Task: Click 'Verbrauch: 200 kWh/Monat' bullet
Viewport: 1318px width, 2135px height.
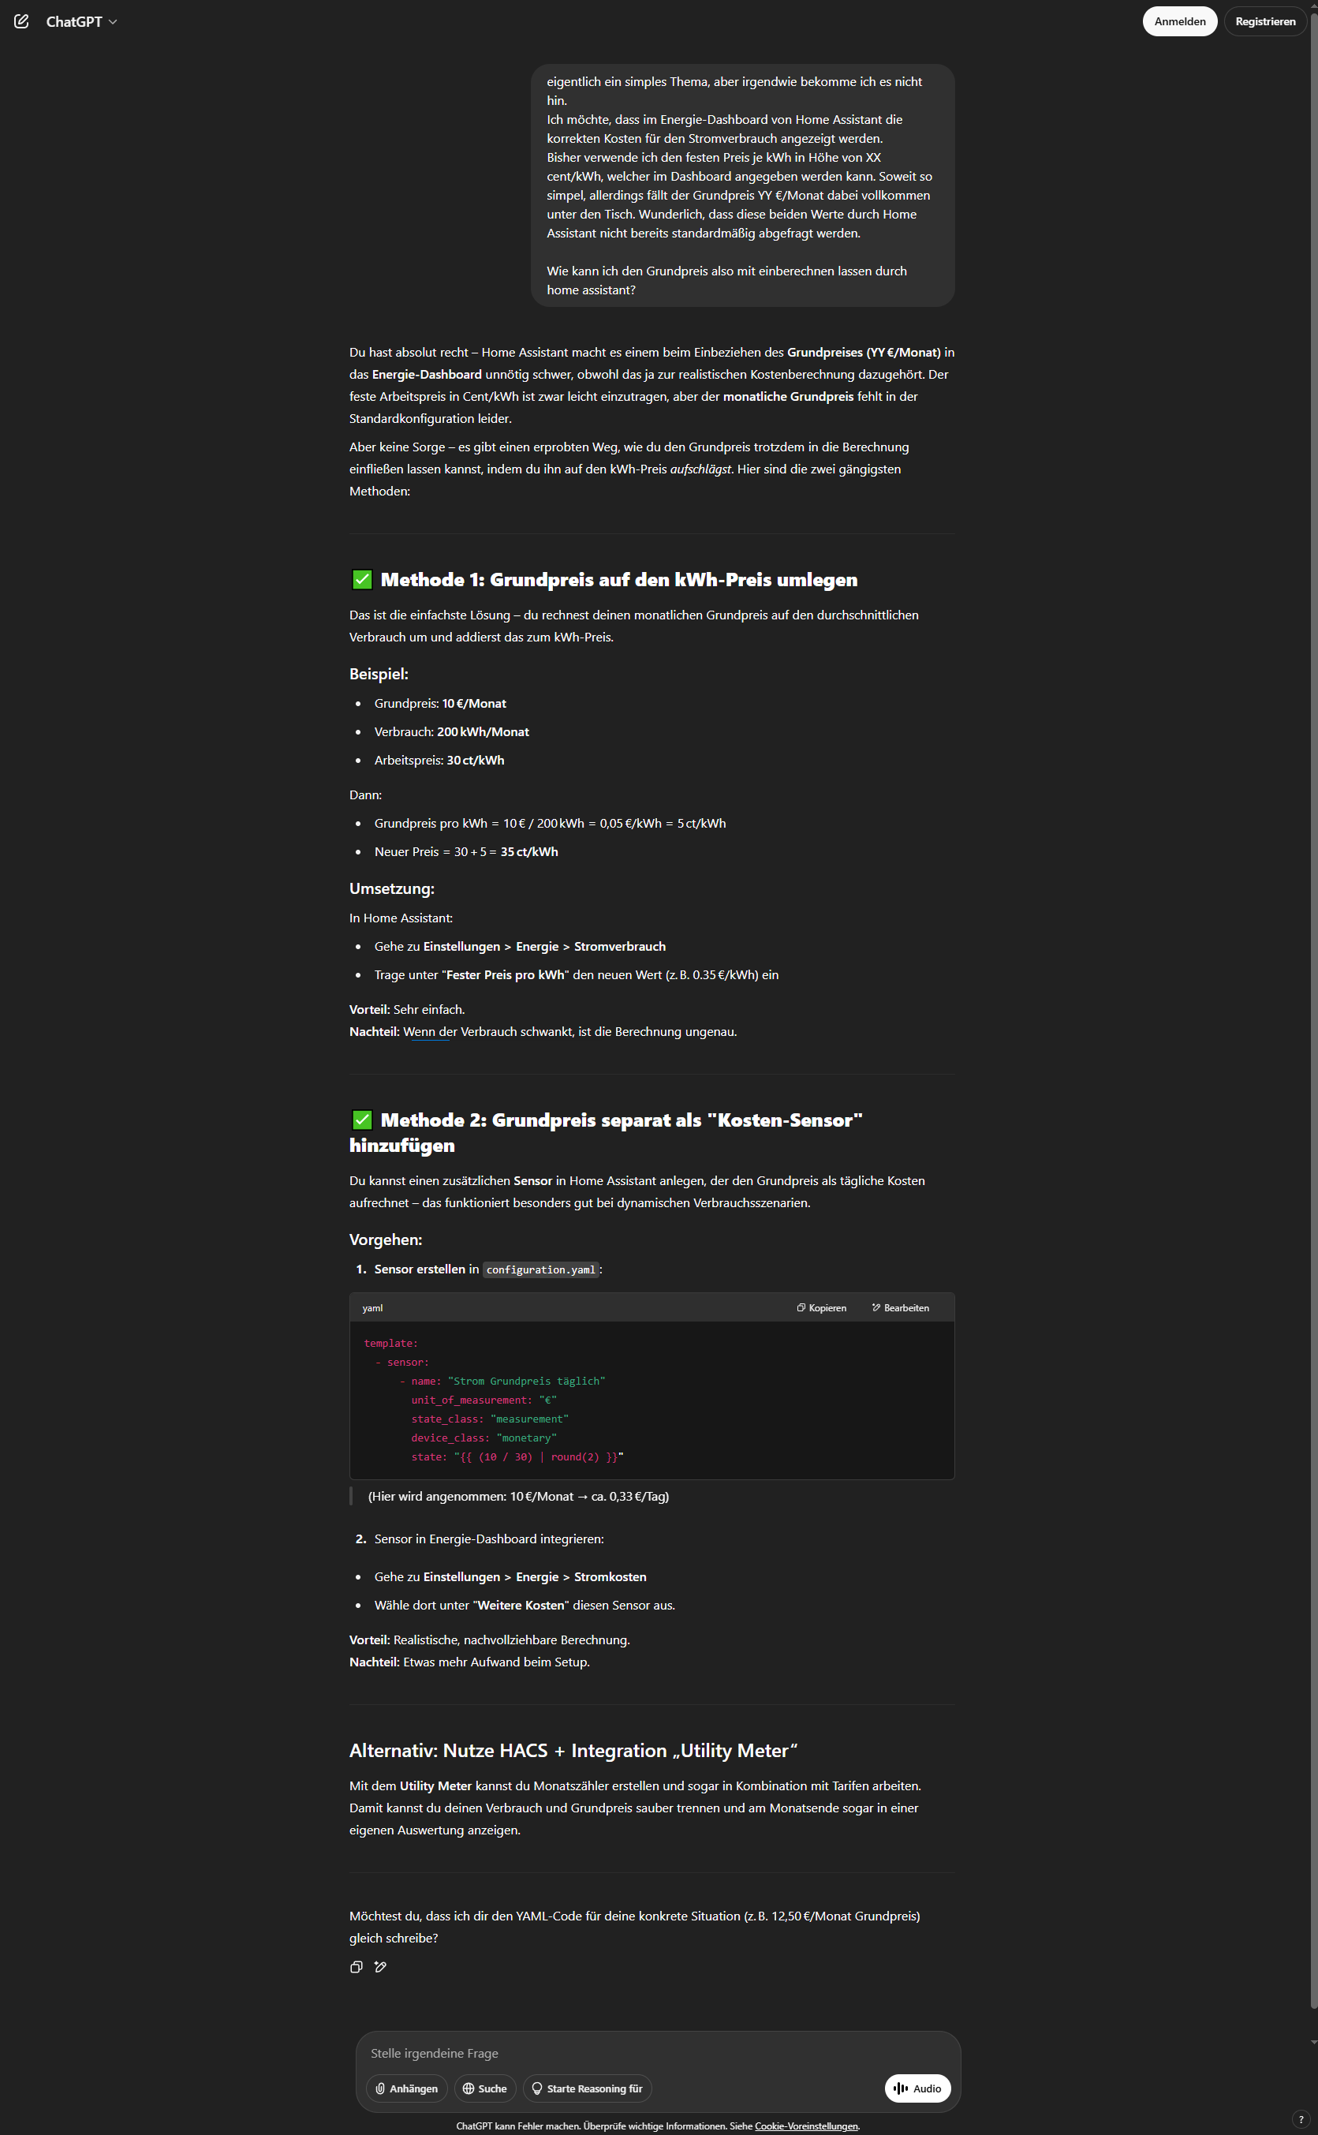Action: tap(451, 731)
